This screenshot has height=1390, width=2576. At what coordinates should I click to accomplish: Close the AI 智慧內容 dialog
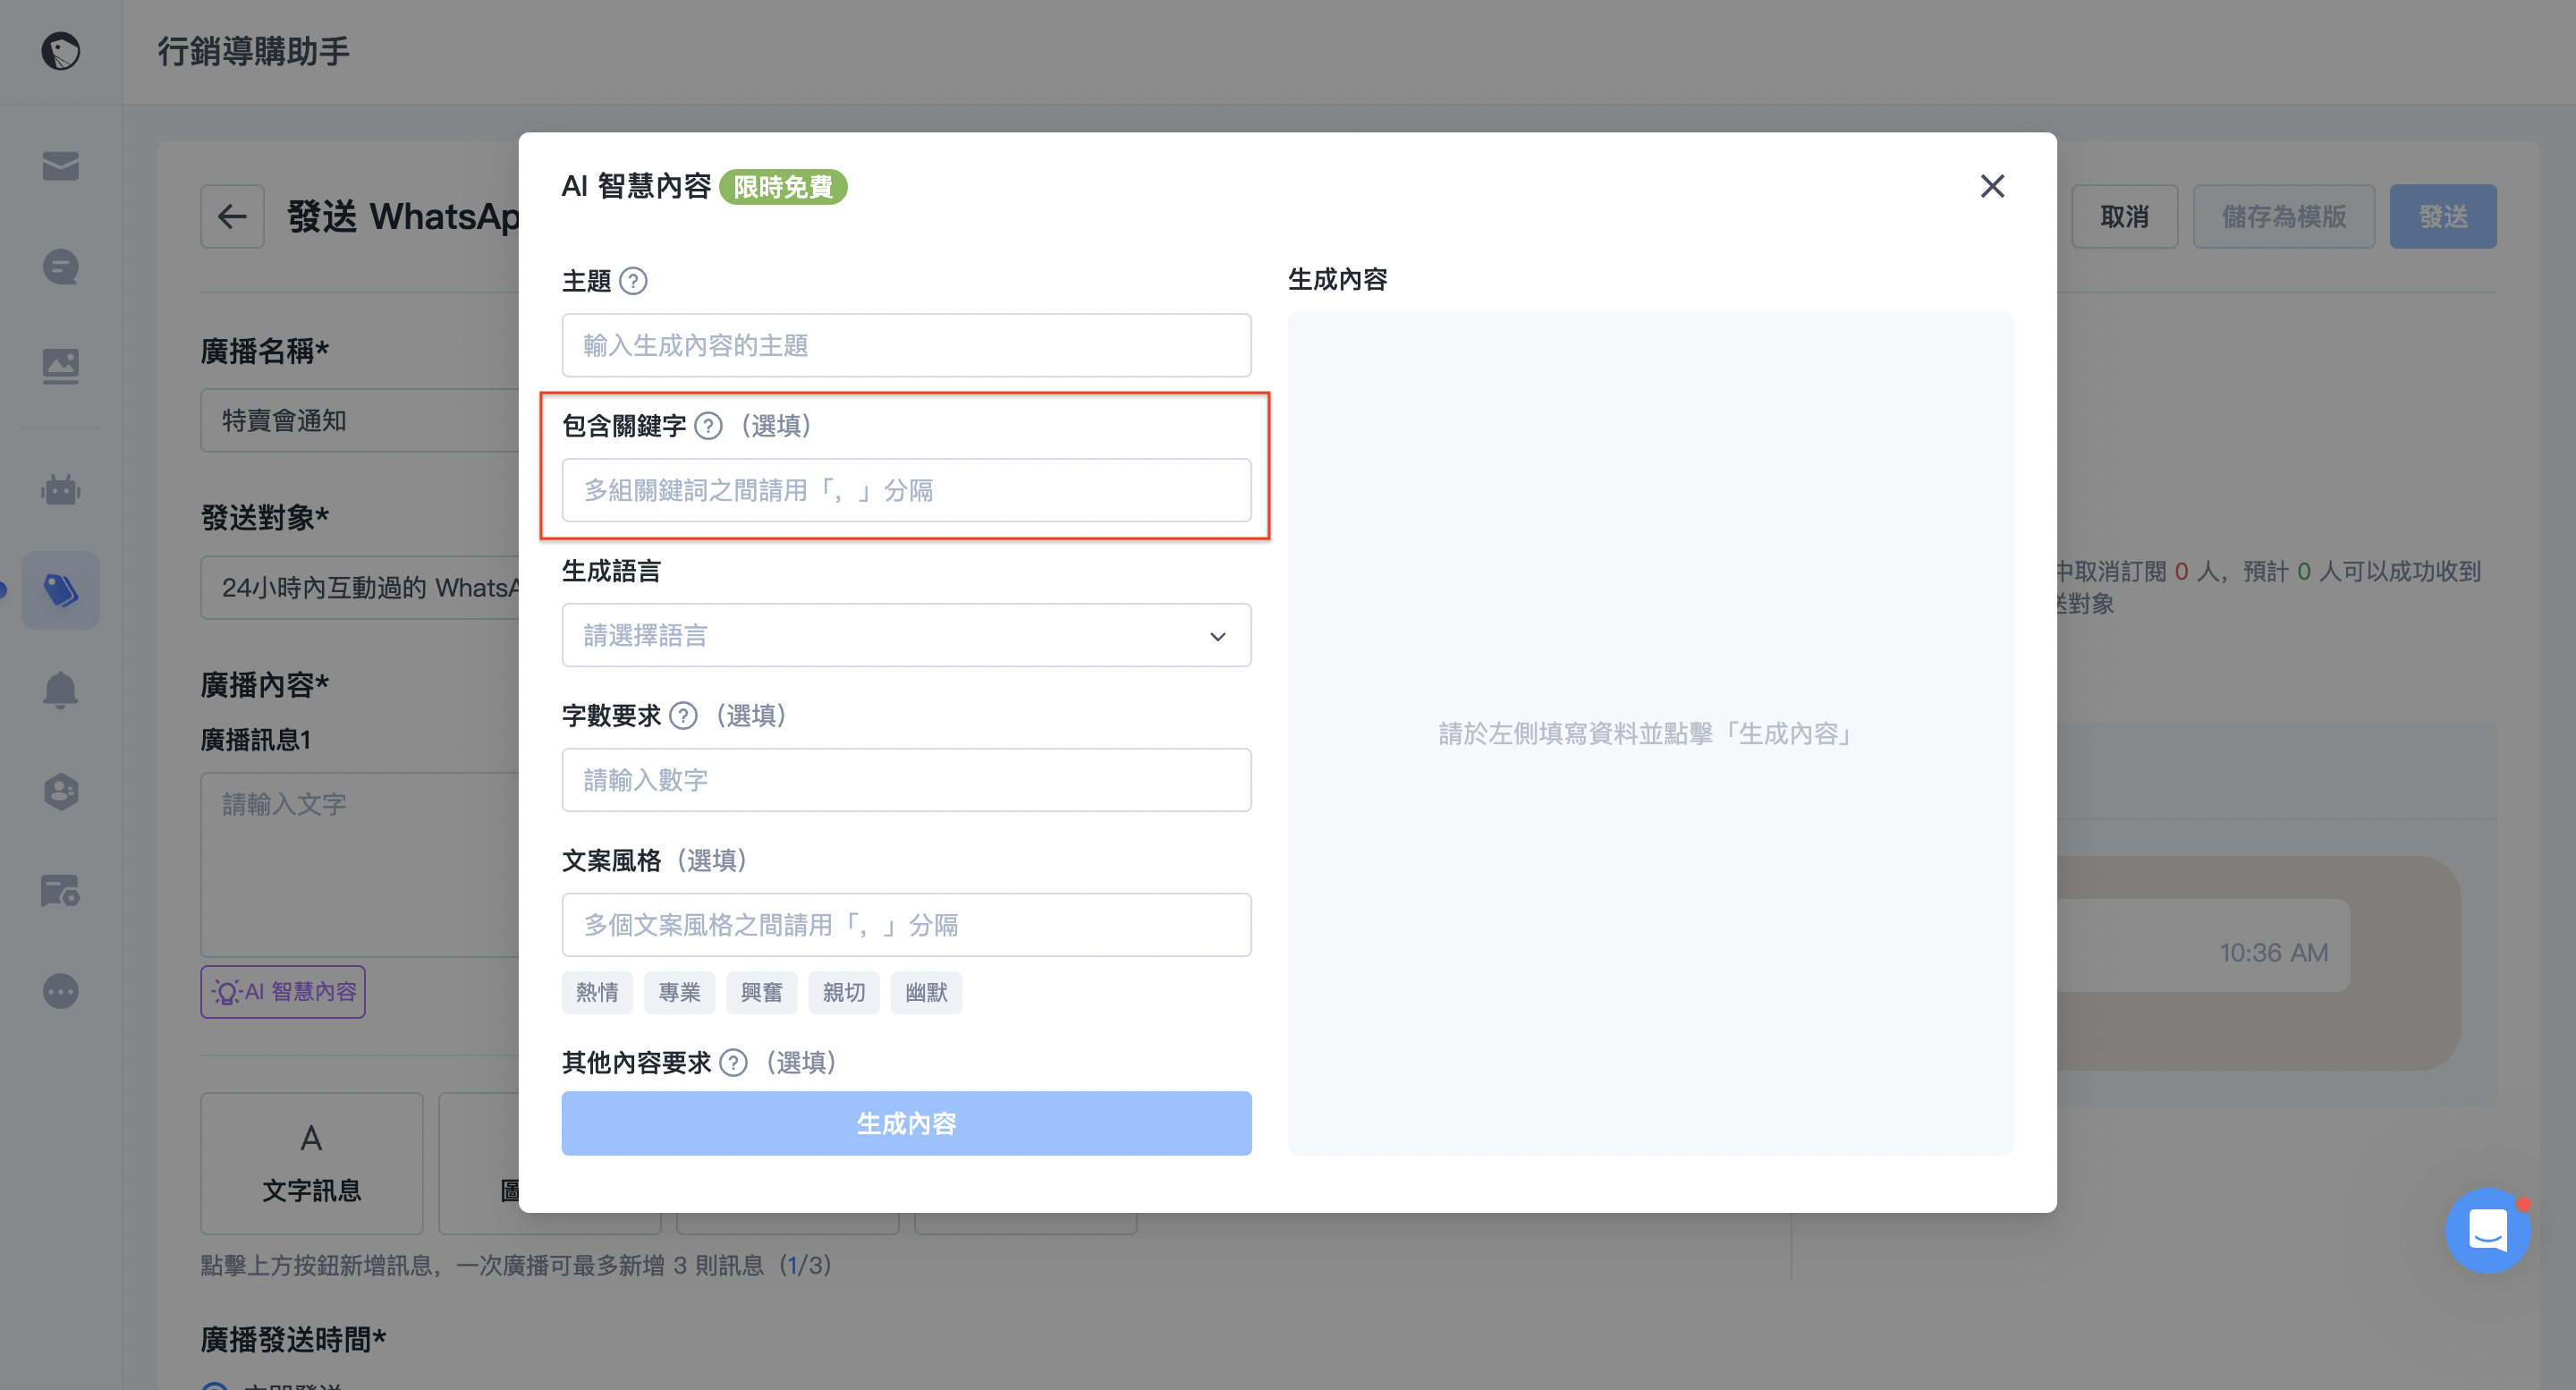point(1992,186)
